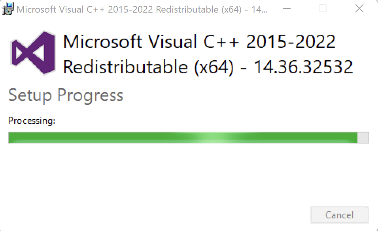Viewport: 378px width, 231px height.
Task: Click the "2015-2022" year range in heading
Action: tap(291, 42)
